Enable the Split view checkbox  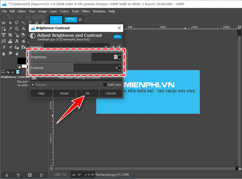[x=105, y=85]
